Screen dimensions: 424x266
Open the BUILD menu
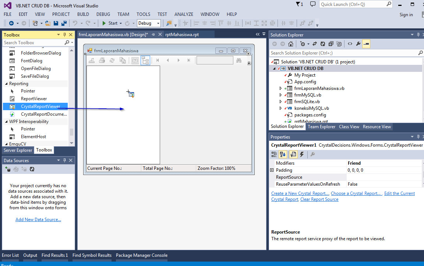click(x=83, y=14)
